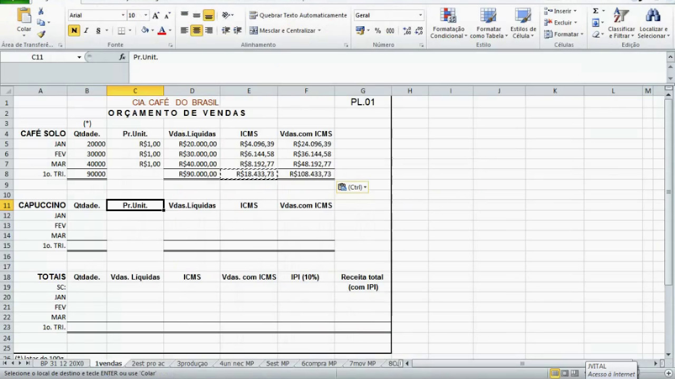Click the Colar paste icon
675x379 pixels.
(24, 16)
